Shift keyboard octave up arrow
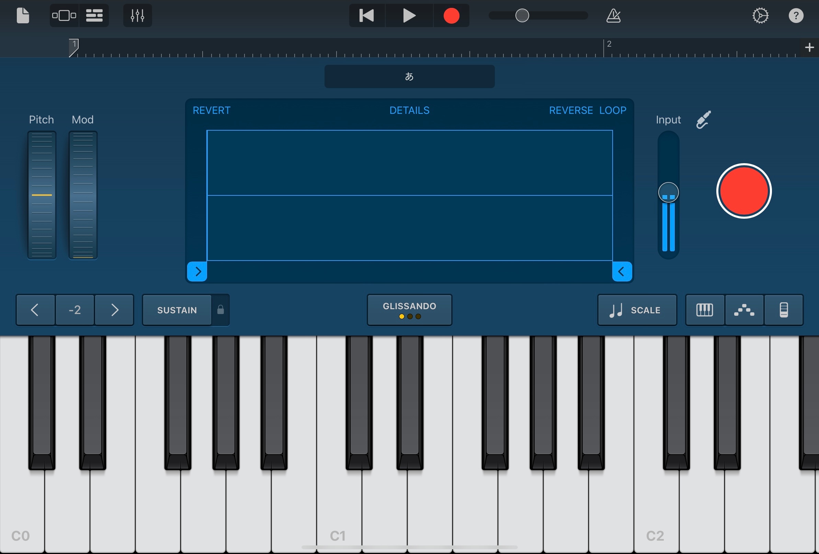The height and width of the screenshot is (554, 819). point(115,310)
